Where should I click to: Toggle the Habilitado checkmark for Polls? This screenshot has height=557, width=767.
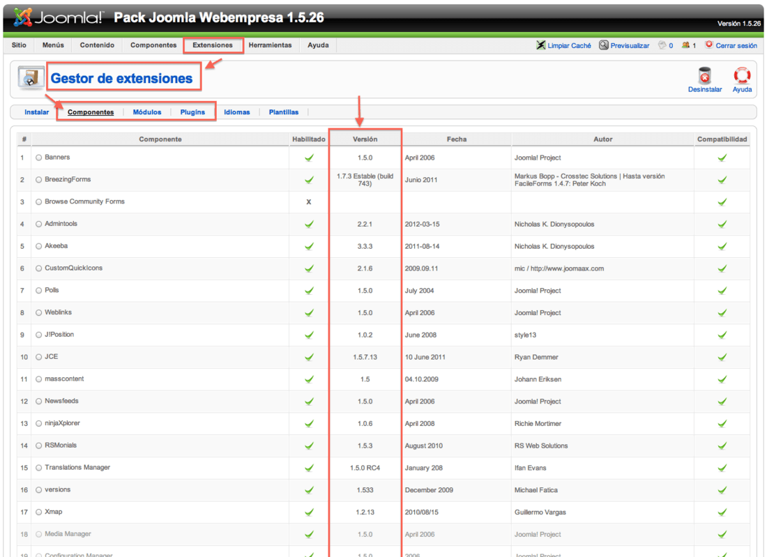pos(309,291)
